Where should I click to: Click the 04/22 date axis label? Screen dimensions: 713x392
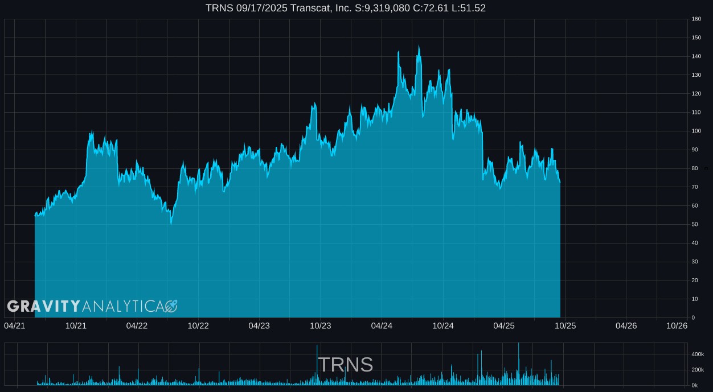coord(137,325)
